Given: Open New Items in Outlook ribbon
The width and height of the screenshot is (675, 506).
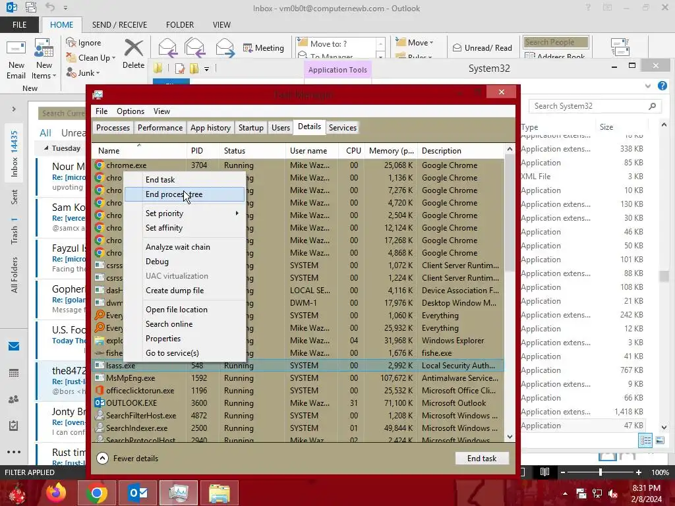Looking at the screenshot, I should (x=44, y=59).
